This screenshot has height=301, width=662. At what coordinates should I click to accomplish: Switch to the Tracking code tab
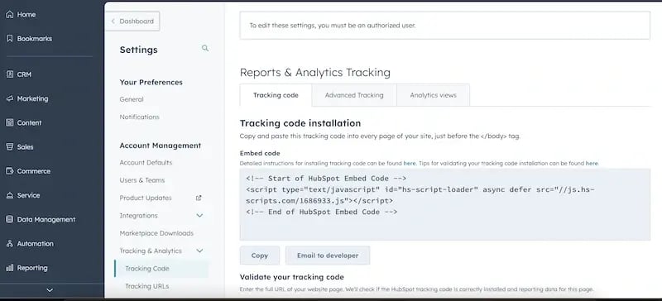276,95
